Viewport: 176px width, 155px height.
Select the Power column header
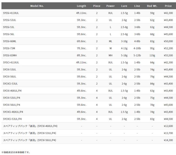coord(111,6)
